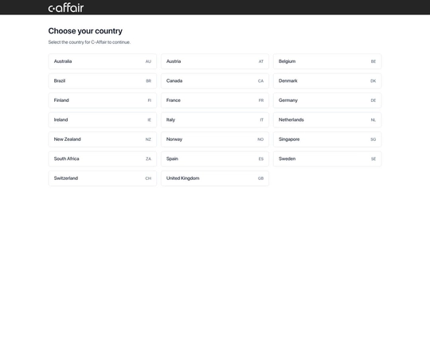Select the Singapore country card
This screenshot has height=344, width=430.
(327, 139)
